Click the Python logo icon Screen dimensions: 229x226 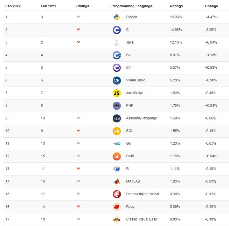117,17
